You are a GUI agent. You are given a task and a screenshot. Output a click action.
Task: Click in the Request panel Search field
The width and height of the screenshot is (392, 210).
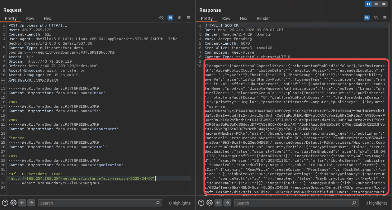(96, 203)
